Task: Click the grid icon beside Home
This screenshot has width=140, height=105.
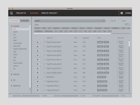Action: point(122,13)
